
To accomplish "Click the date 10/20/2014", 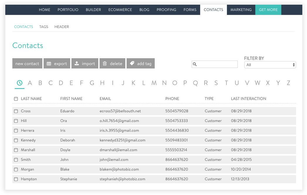I will pos(241,169).
